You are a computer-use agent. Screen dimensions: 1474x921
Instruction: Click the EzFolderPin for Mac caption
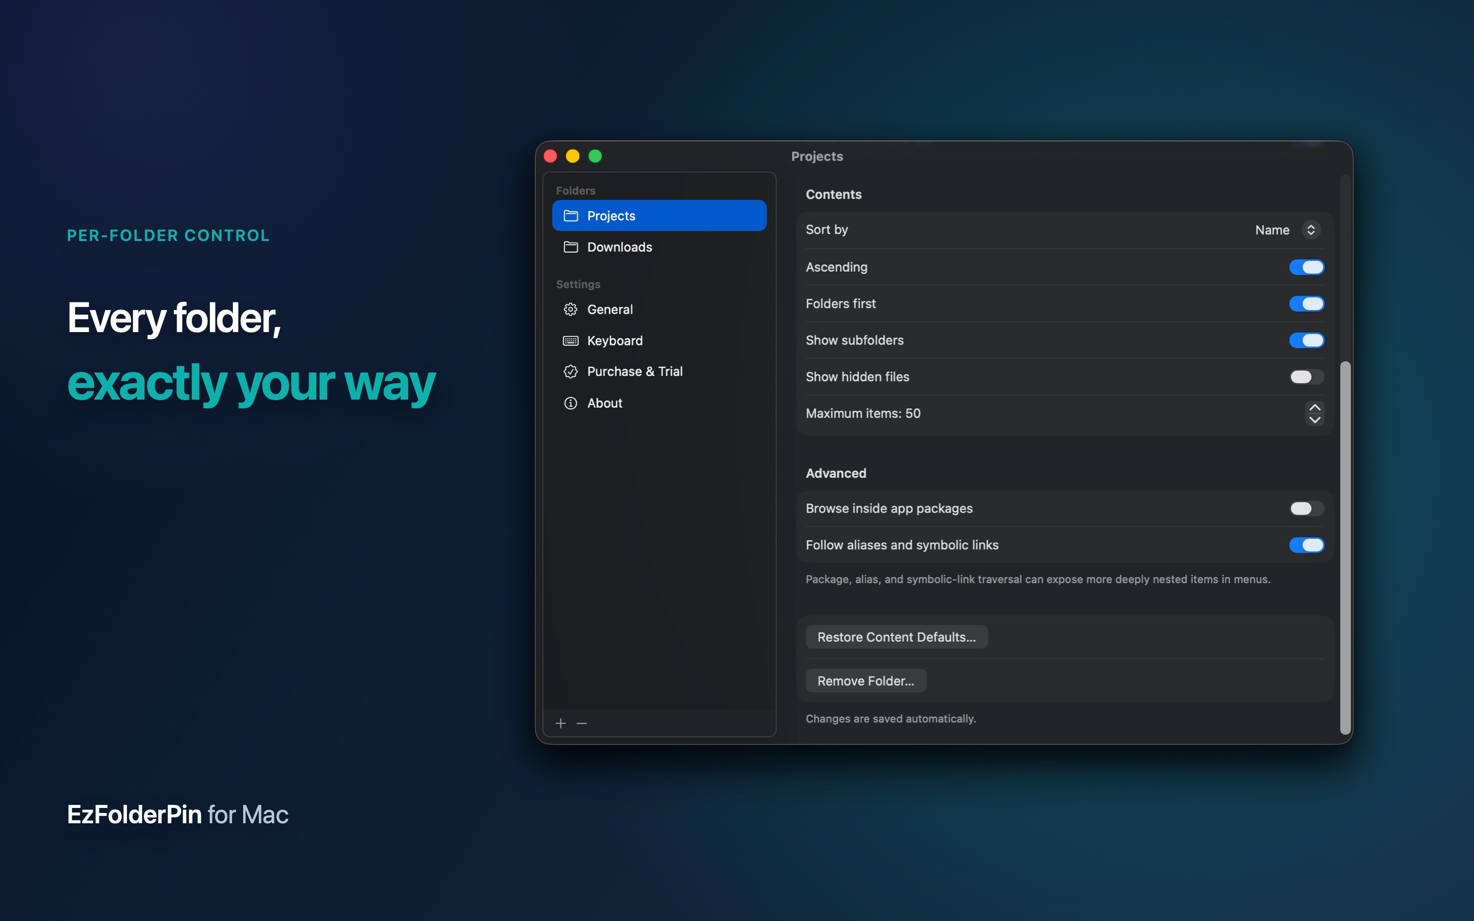[177, 815]
